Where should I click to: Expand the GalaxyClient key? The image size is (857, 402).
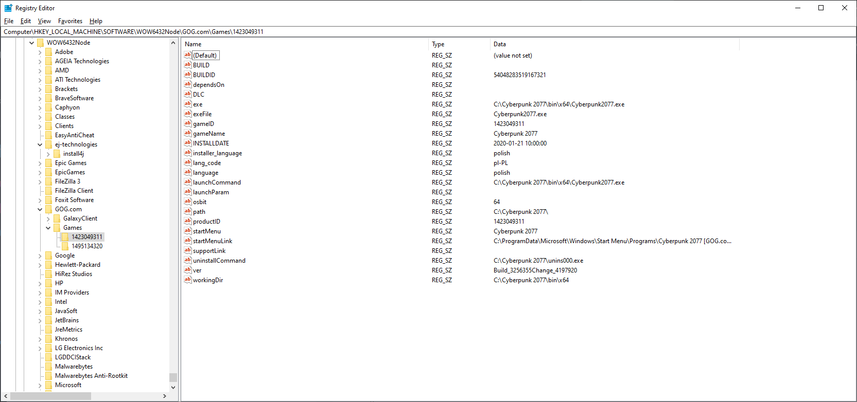(x=48, y=218)
